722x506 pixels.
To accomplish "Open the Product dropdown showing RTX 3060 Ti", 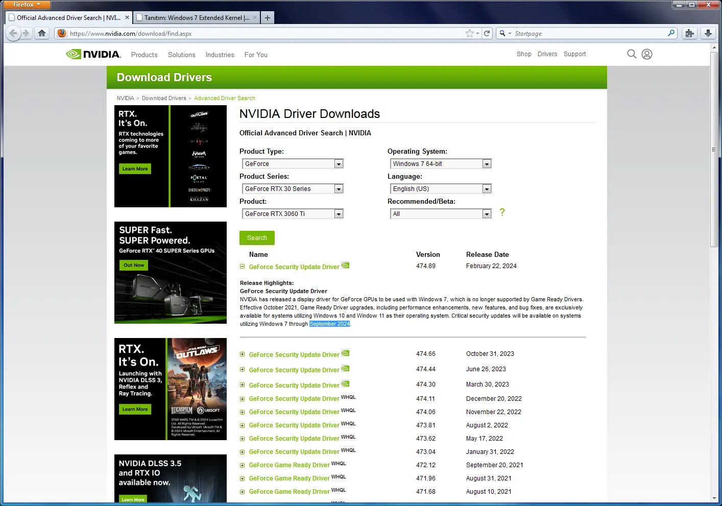I will coord(293,214).
